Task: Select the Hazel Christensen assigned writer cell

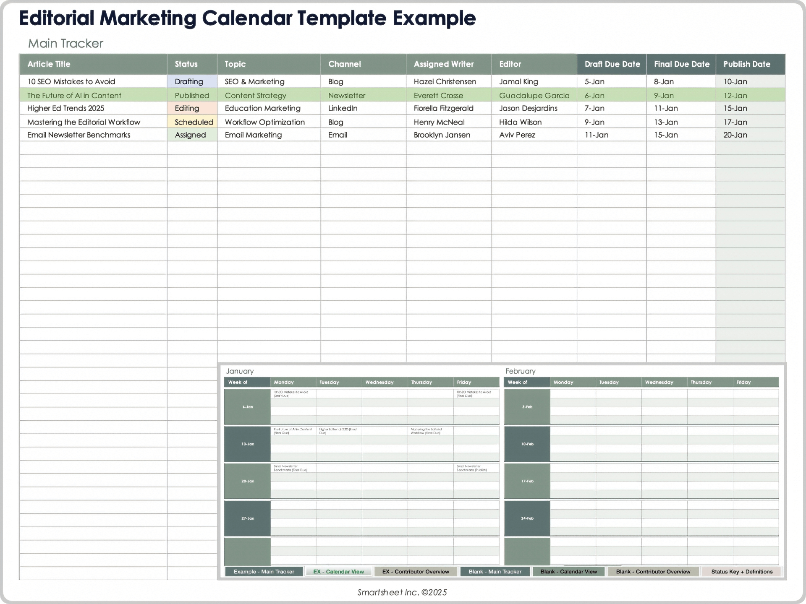Action: click(x=445, y=81)
